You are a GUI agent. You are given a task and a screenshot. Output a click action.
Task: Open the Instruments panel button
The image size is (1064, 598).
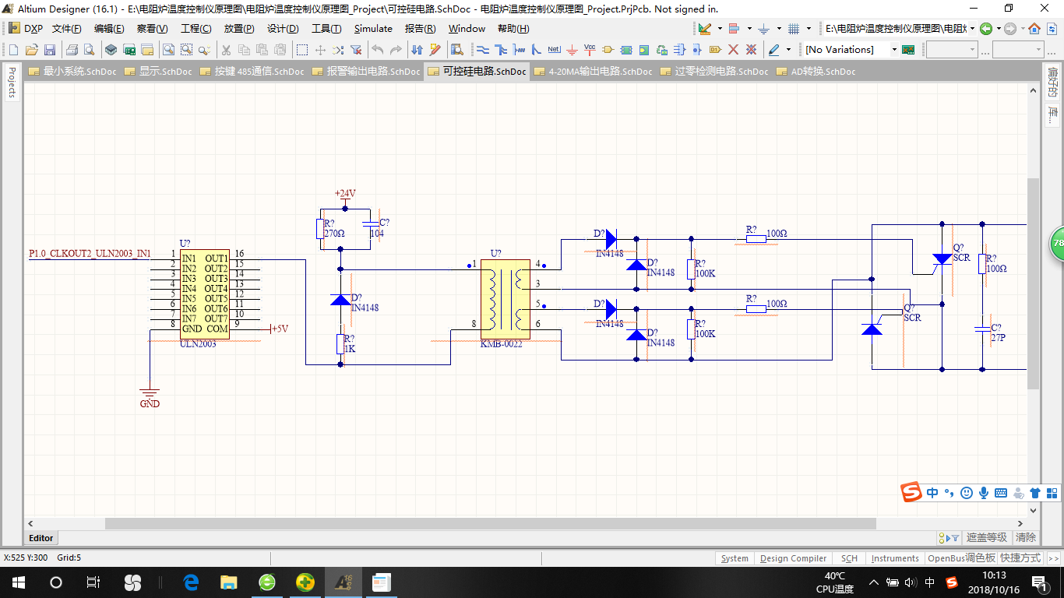pos(895,558)
